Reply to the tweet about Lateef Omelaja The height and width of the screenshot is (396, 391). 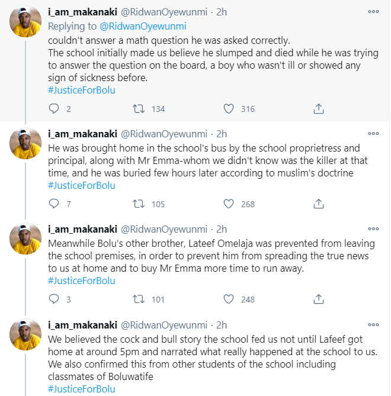tap(54, 299)
